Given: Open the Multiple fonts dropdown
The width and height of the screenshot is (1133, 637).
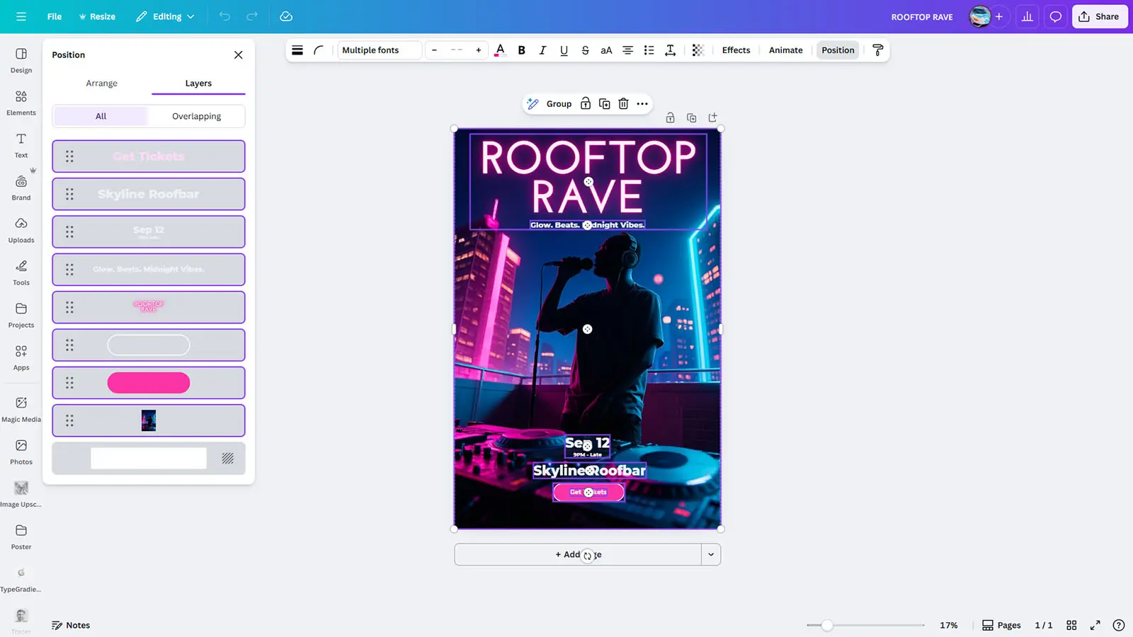Looking at the screenshot, I should coord(379,50).
